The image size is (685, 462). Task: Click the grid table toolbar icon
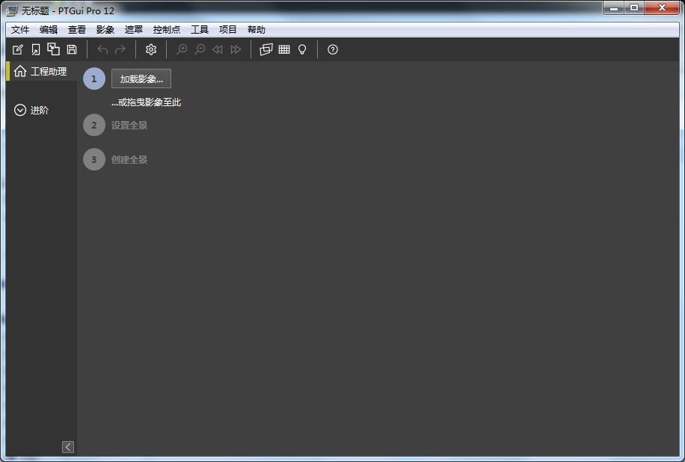coord(284,49)
